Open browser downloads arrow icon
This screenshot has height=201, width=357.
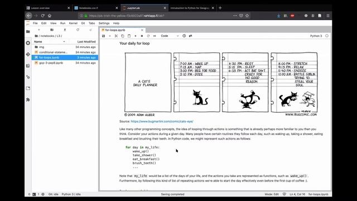[279, 16]
